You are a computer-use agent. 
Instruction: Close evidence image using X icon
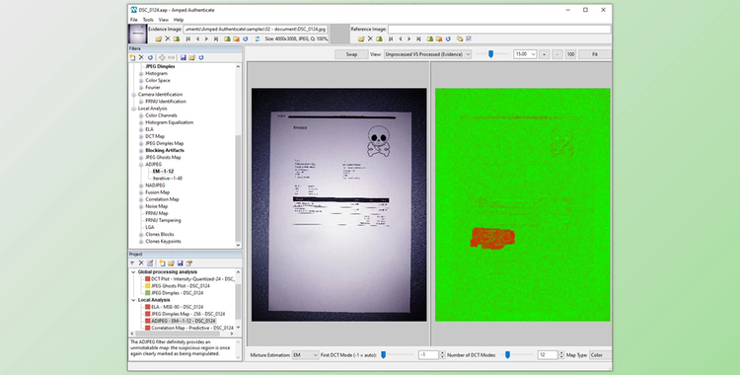[167, 38]
